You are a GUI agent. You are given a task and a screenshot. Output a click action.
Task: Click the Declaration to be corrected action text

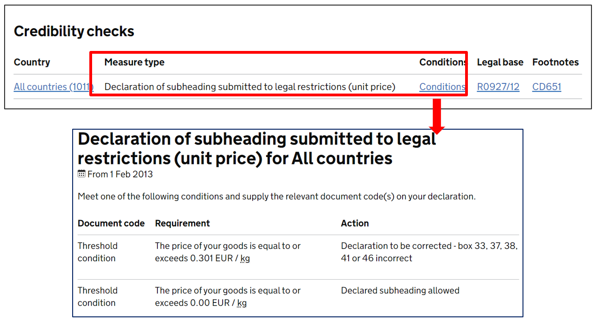(x=429, y=252)
